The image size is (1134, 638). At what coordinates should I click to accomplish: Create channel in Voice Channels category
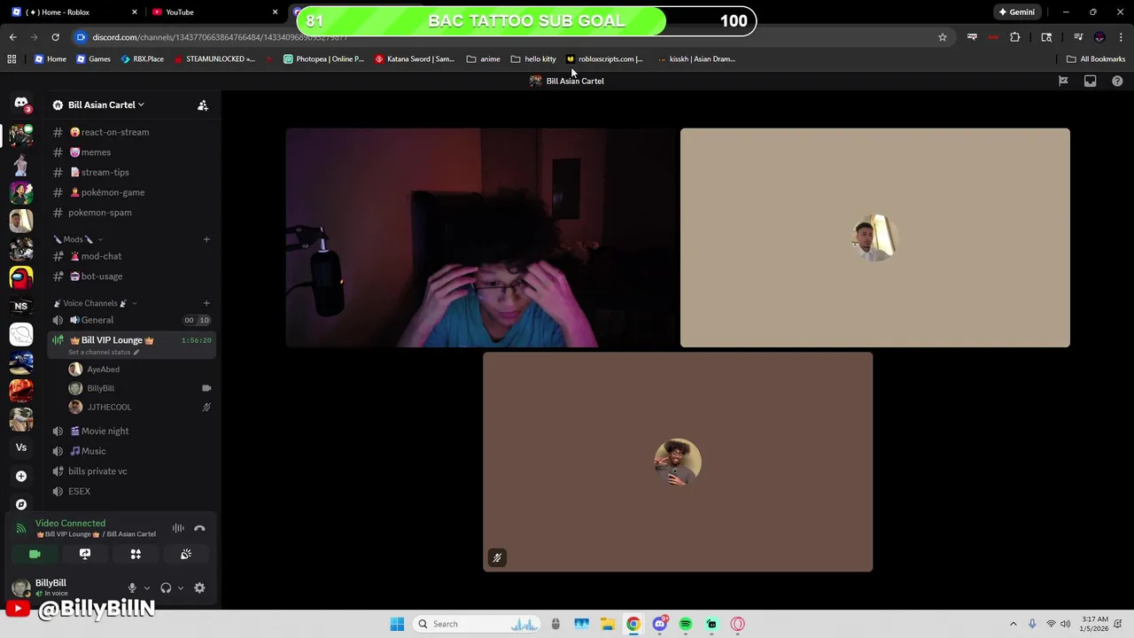pyautogui.click(x=206, y=303)
